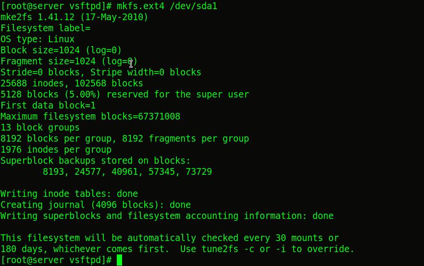The image size is (424, 266).
Task: Click the 13 block groups line
Action: tap(40, 128)
